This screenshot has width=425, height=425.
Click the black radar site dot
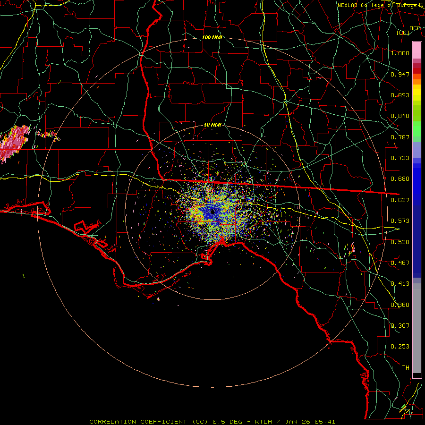pos(212,212)
